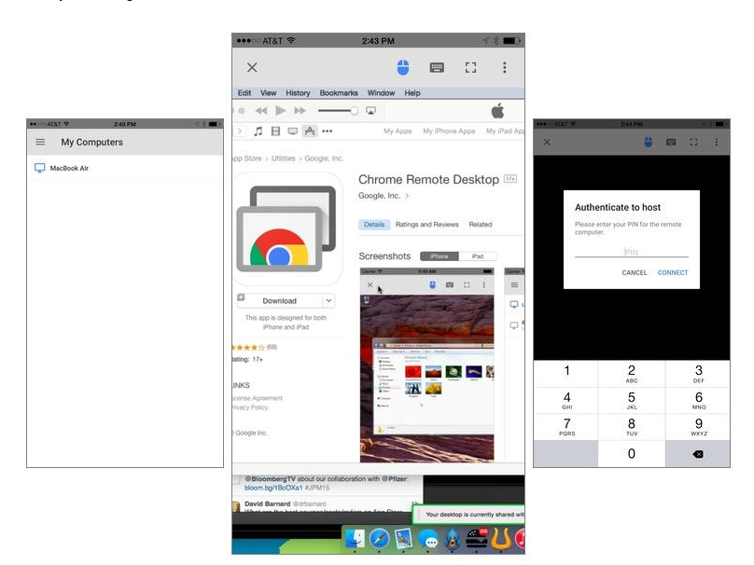Toggle mouse icon in right phone toolbar

(x=649, y=143)
